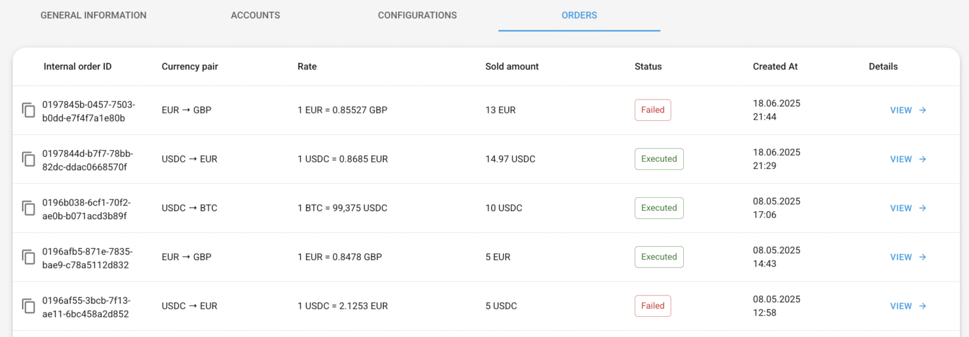
Task: Open the General Information tab
Action: pos(93,15)
